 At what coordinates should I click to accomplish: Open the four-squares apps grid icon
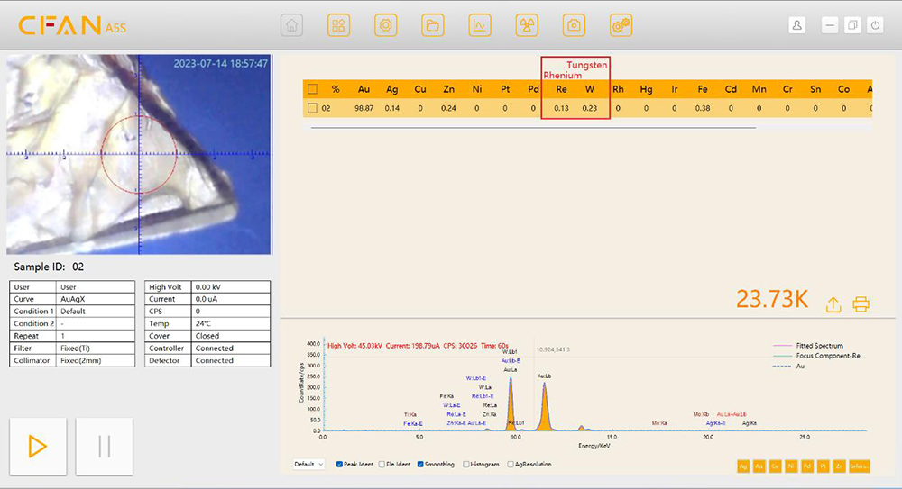[339, 25]
